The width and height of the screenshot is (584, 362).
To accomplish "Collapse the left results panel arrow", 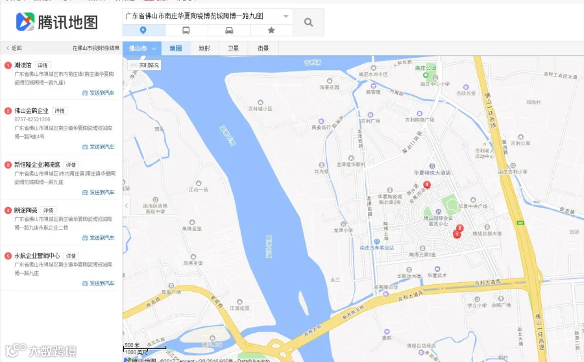I will (127, 205).
